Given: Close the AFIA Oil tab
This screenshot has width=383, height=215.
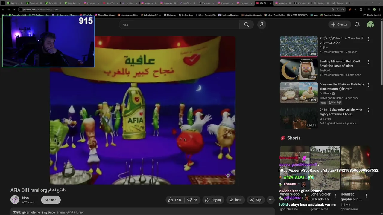Looking at the screenshot, I should point(271,3).
